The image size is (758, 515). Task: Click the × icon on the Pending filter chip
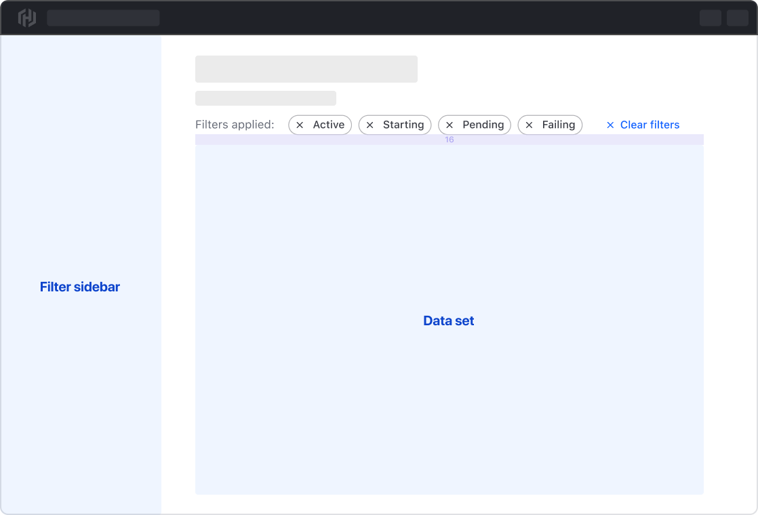449,125
